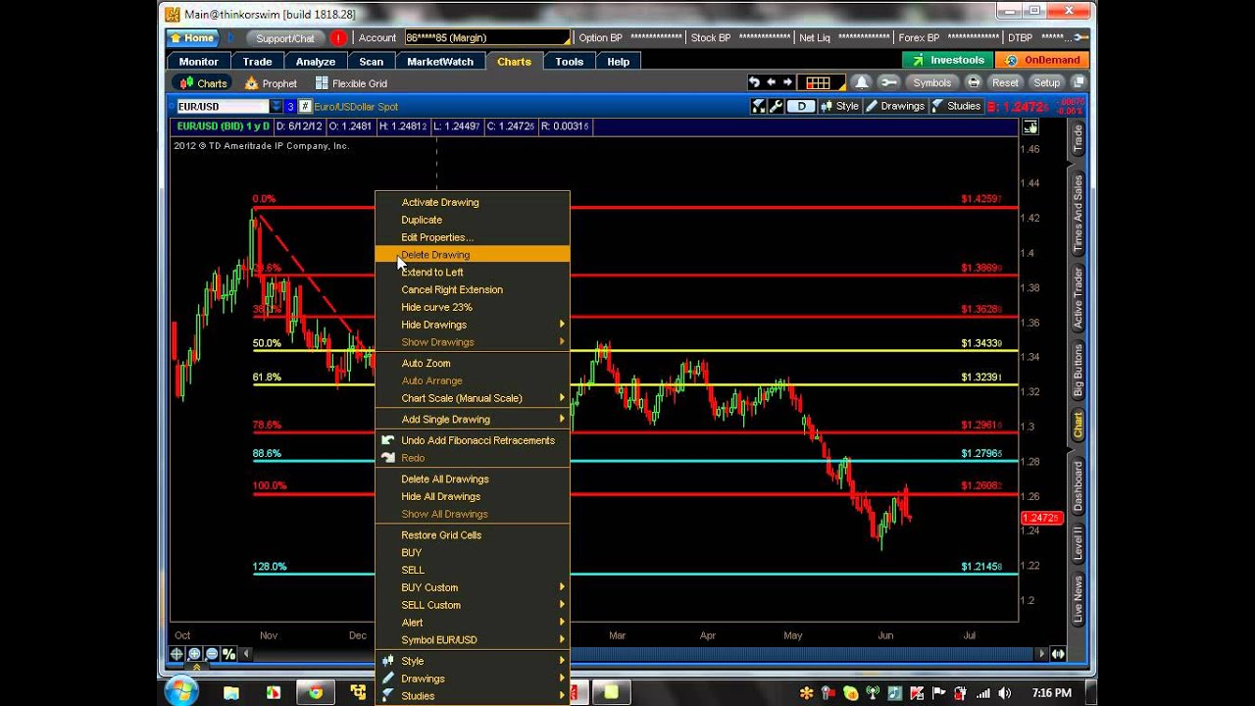Select the Charts sub-tab with candle icon
Image resolution: width=1255 pixels, height=706 pixels.
coord(202,83)
